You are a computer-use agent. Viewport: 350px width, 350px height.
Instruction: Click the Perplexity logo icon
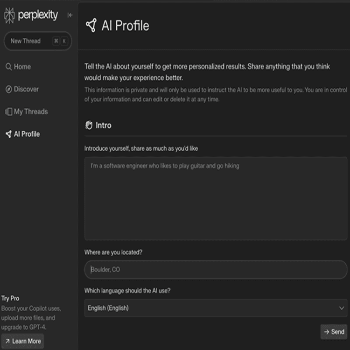[x=9, y=15]
